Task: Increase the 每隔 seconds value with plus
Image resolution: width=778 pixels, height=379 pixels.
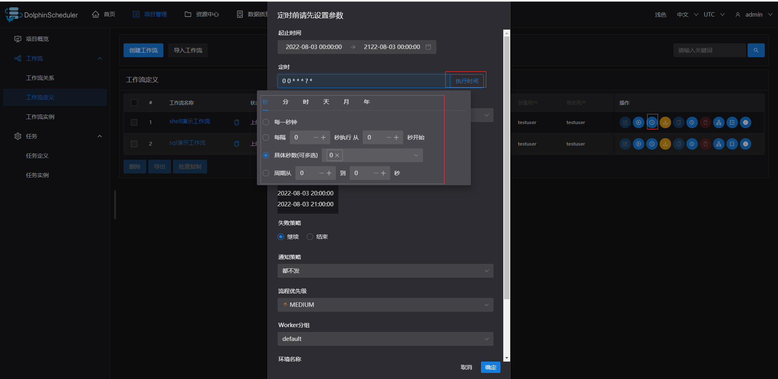Action: click(323, 137)
